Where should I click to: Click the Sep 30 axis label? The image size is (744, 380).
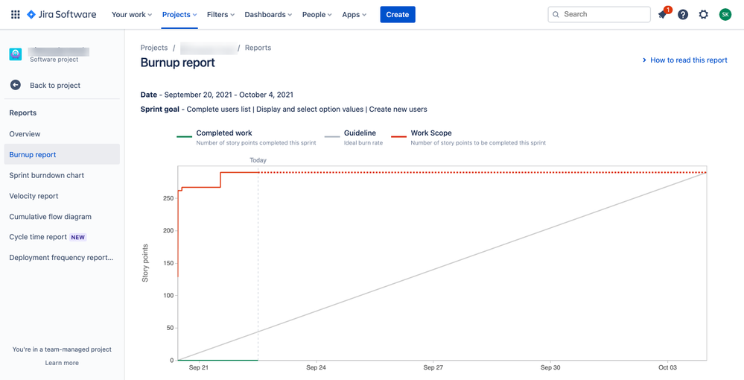tap(550, 367)
